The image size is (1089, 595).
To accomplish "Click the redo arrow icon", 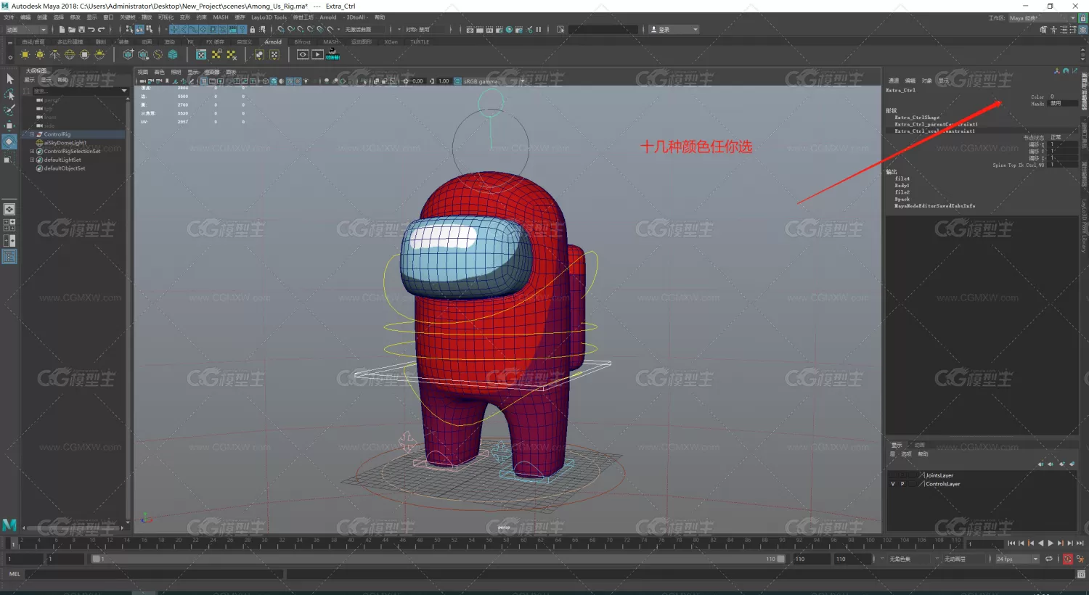I will 101,30.
